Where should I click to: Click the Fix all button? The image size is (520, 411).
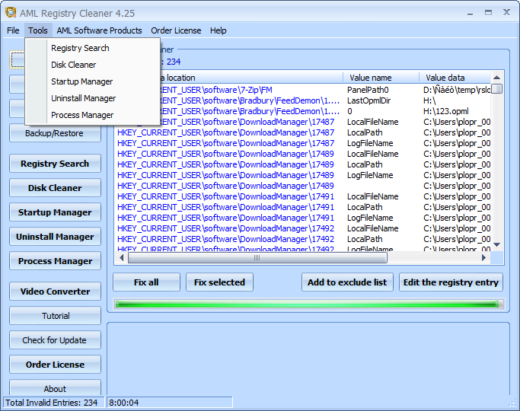coord(146,282)
